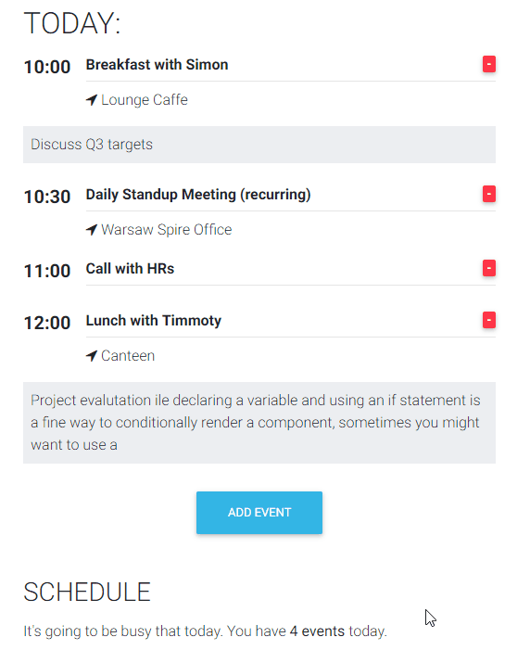530x650 pixels.
Task: Click the Discuss Q3 targets note
Action: tap(259, 145)
